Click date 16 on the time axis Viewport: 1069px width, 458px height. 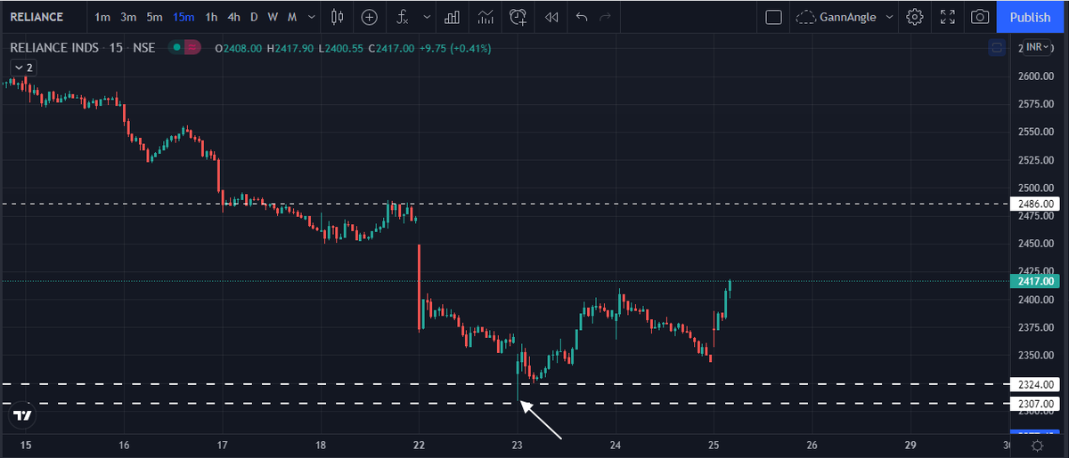(124, 445)
